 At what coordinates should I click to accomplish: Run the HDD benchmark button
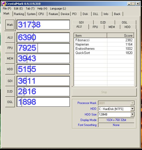[10, 69]
